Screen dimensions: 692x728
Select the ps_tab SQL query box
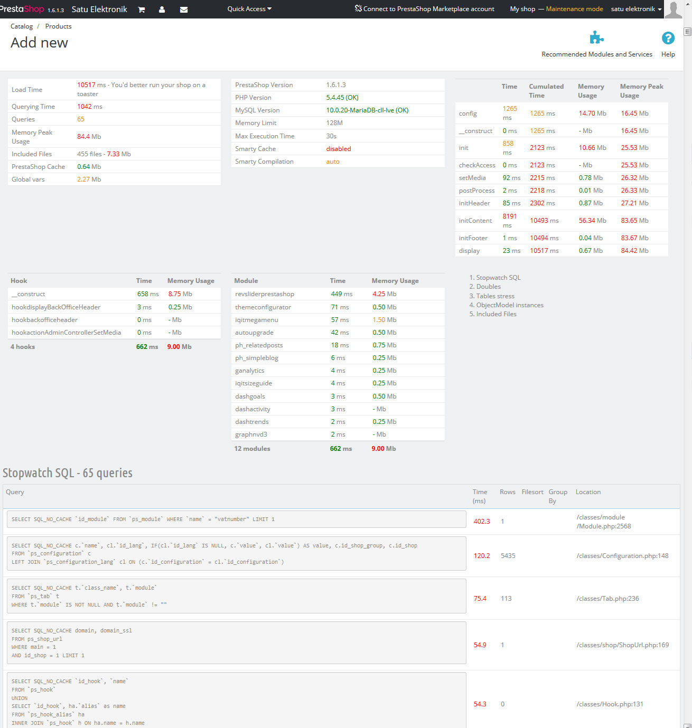tap(237, 596)
